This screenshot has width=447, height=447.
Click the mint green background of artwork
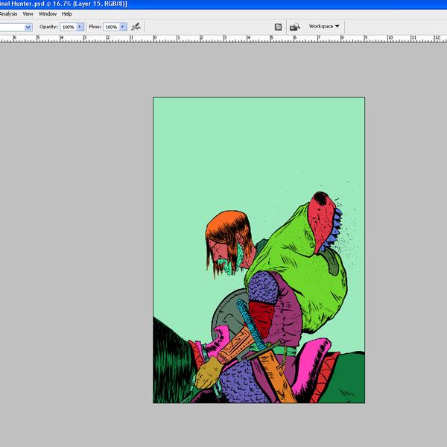point(223,149)
